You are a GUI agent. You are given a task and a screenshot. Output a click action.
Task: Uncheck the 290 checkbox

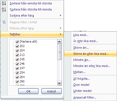coord(17,82)
